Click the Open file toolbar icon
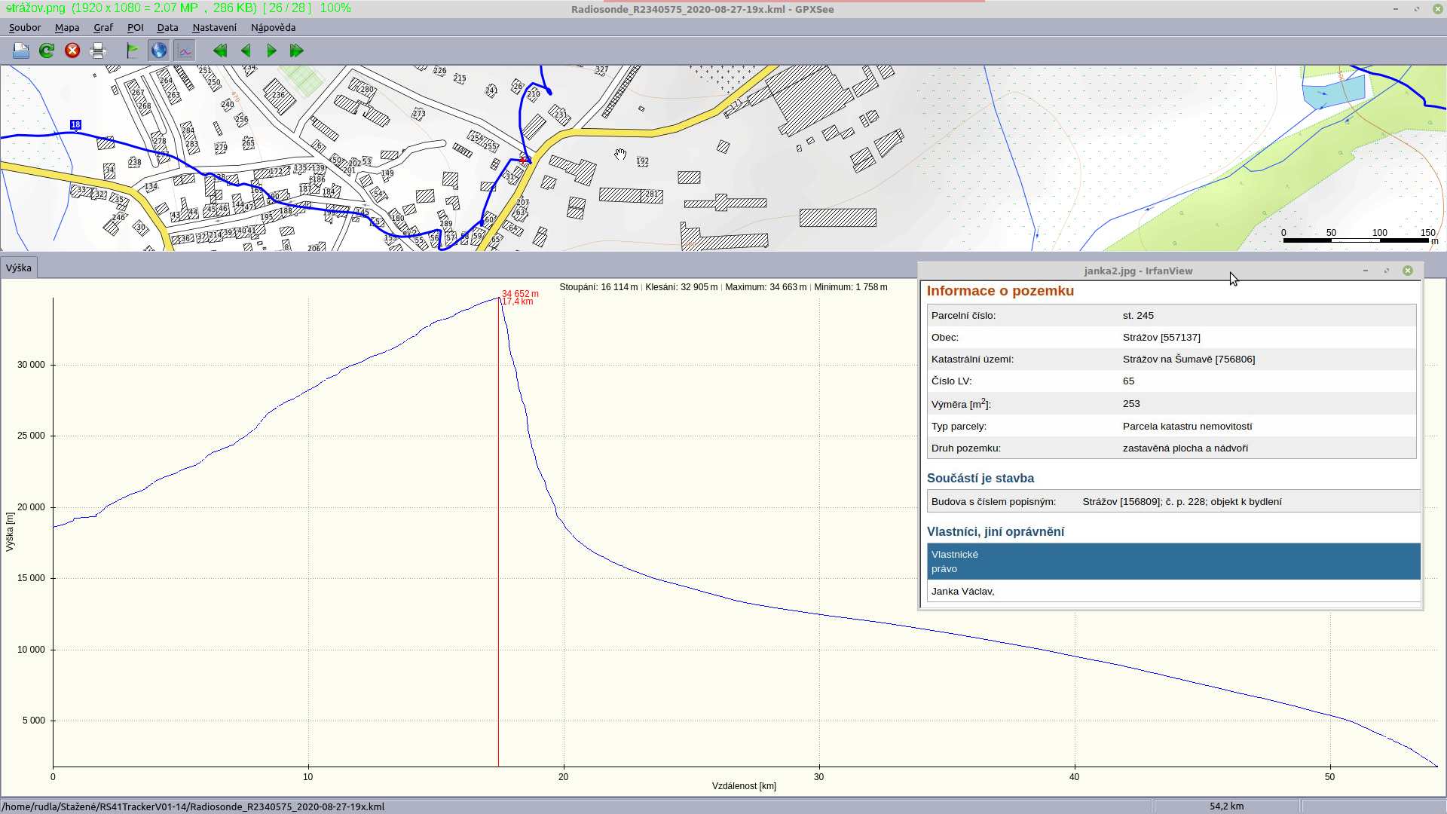The width and height of the screenshot is (1447, 814). click(21, 50)
